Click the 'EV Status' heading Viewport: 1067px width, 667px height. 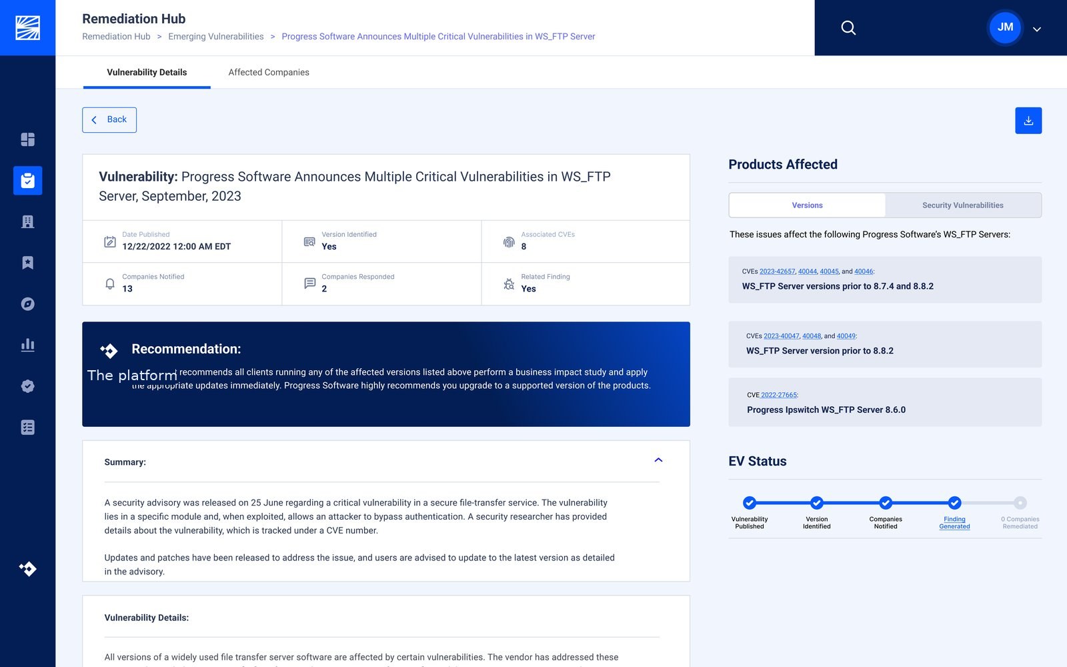[758, 462]
